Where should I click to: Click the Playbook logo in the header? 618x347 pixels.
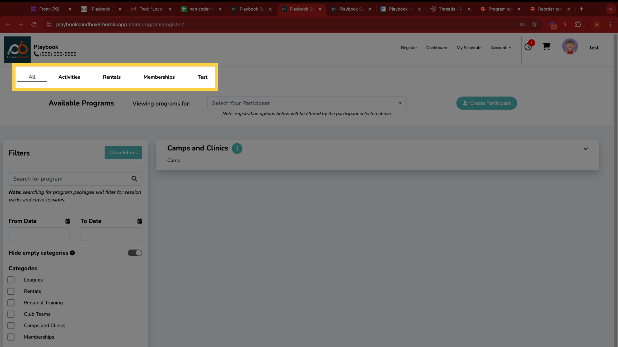click(17, 49)
